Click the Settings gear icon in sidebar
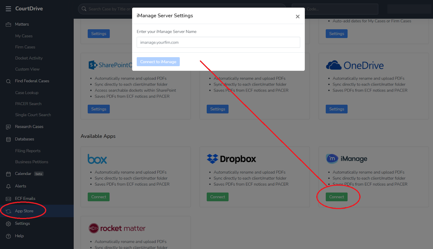Screen dimensions: 433x249 pos(8,224)
